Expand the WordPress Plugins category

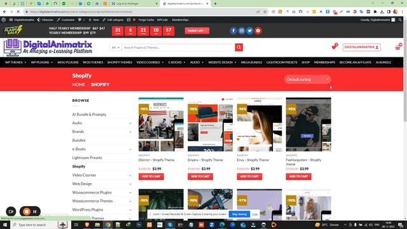pyautogui.click(x=130, y=210)
